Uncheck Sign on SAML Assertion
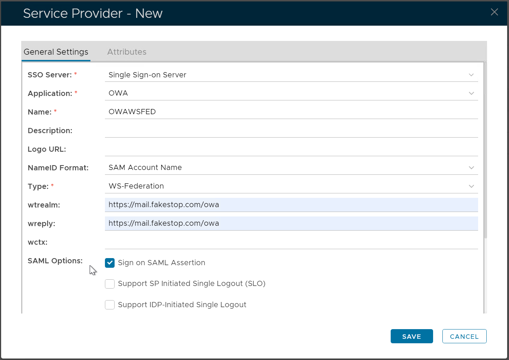 coord(110,263)
